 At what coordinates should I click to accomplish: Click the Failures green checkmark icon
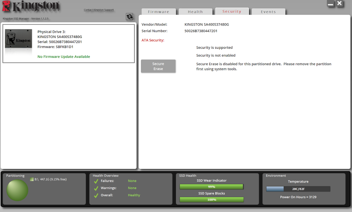pos(96,181)
